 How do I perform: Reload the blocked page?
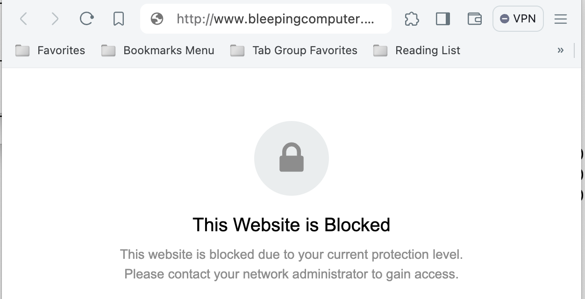(x=86, y=19)
